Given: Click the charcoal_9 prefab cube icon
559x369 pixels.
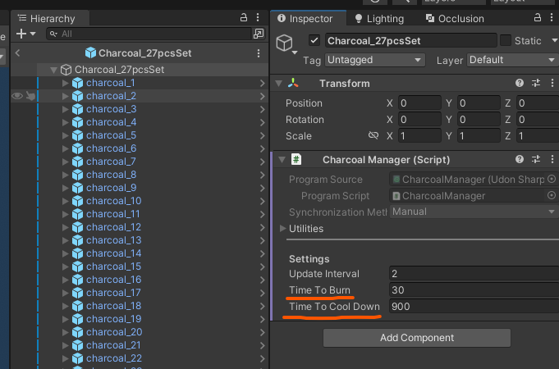Looking at the screenshot, I should [x=77, y=188].
